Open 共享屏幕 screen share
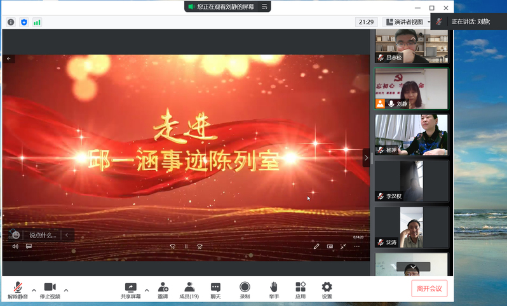 [x=131, y=287]
